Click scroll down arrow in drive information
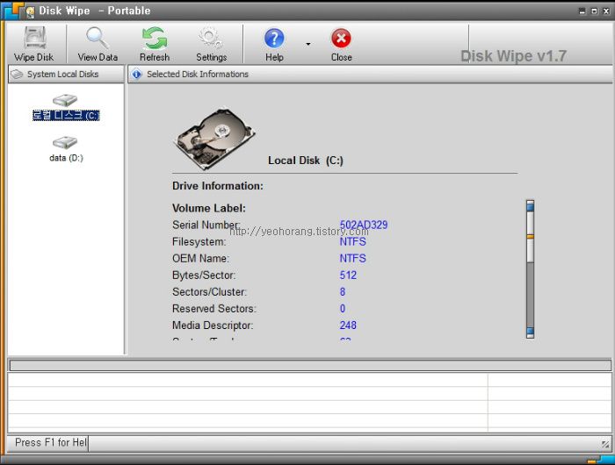Screen dimensions: 615x465 point(531,333)
